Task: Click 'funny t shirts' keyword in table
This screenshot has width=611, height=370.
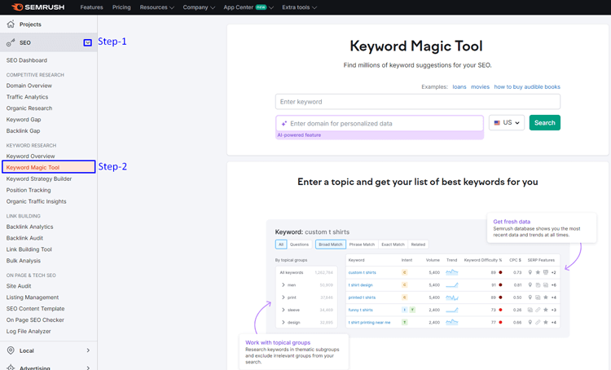Action: [360, 310]
